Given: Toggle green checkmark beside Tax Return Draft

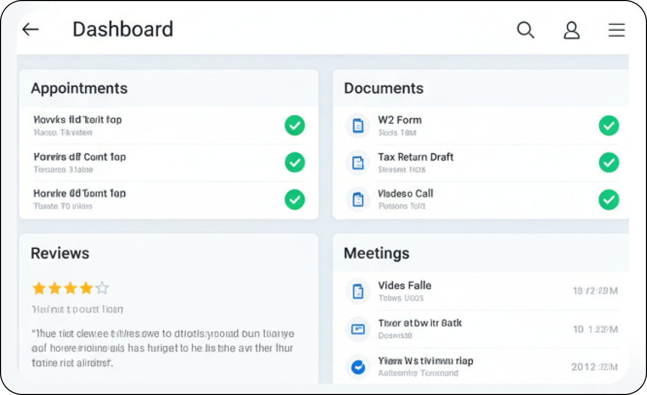Looking at the screenshot, I should pos(609,162).
